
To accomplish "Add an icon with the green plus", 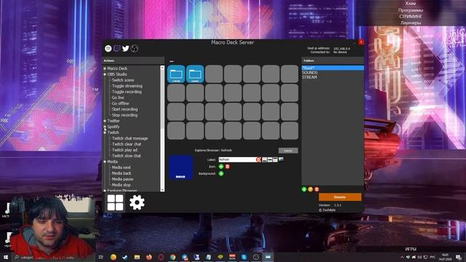I will point(221,167).
